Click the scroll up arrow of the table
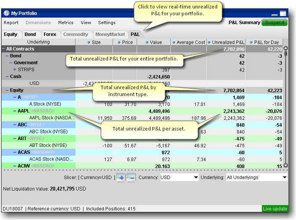296x220 pixels. [x=285, y=49]
